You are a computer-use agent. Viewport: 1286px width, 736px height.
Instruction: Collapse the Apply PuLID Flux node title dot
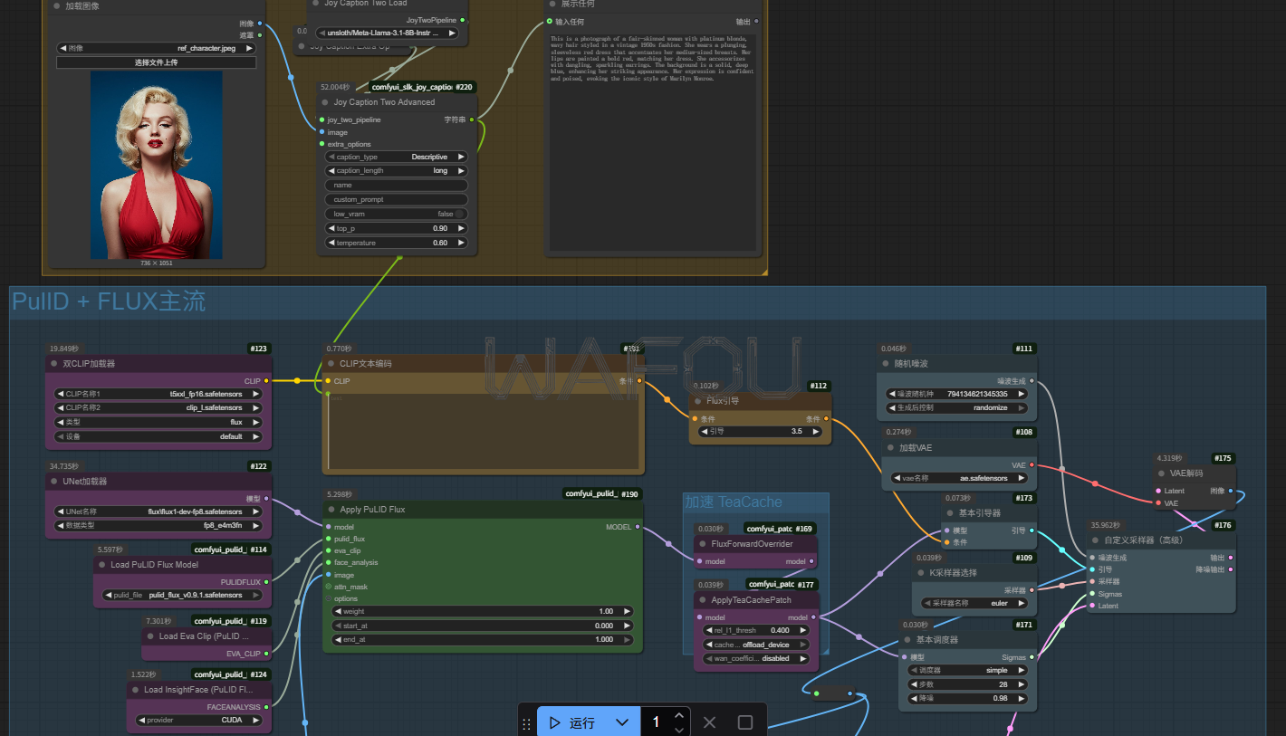click(x=331, y=510)
